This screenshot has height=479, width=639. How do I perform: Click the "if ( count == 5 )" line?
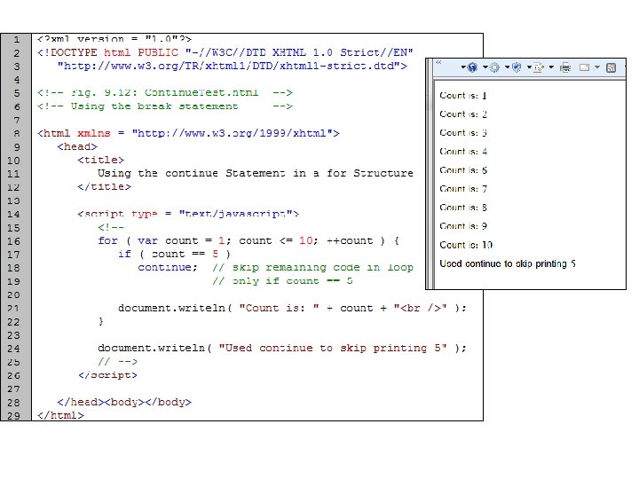tap(175, 255)
